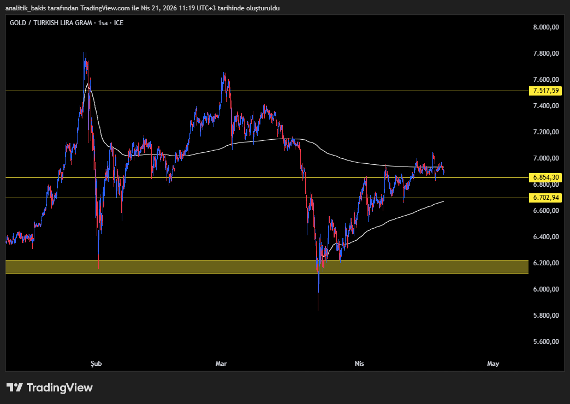Click the 5.800,00 price axis value
The width and height of the screenshot is (570, 404).
click(x=546, y=315)
